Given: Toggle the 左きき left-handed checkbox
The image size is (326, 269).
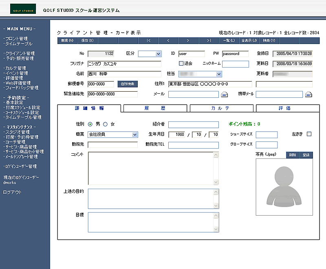Looking at the screenshot, I should (309, 134).
